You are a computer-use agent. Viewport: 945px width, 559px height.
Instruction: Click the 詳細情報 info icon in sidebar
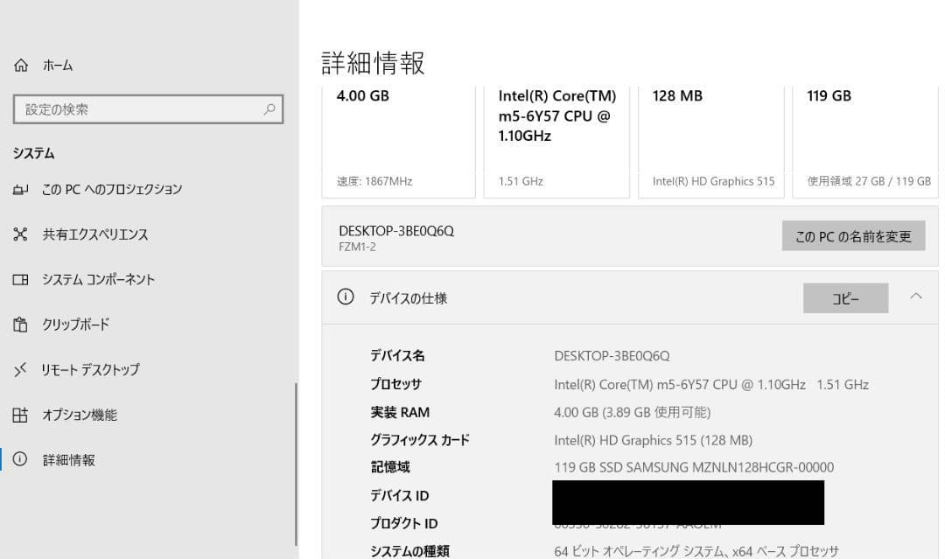(x=20, y=459)
